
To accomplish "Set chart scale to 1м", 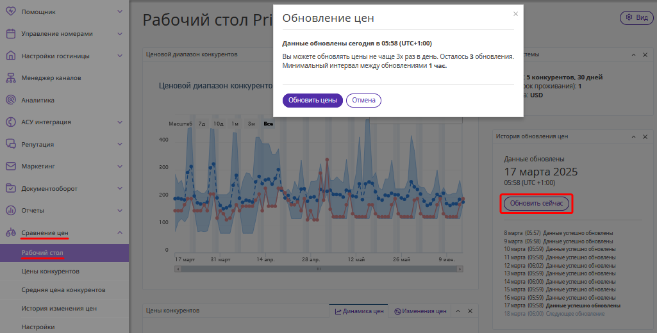I will (235, 124).
